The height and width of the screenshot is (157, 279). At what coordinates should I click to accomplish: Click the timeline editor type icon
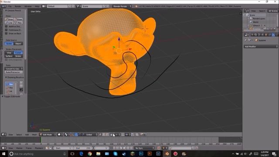tap(4, 148)
